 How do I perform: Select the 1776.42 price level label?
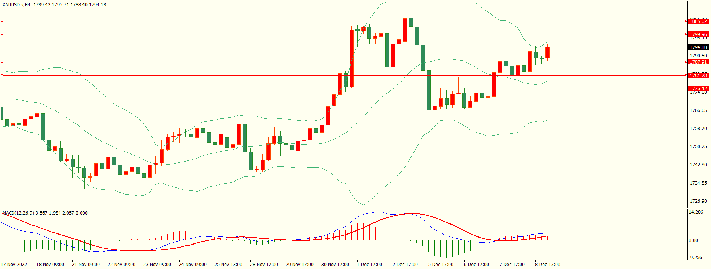point(698,88)
